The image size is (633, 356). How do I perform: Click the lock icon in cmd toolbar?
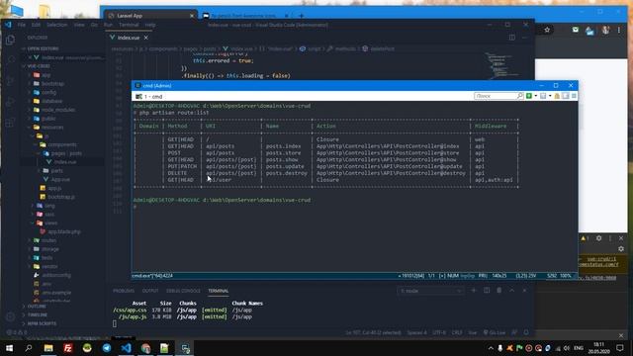557,96
